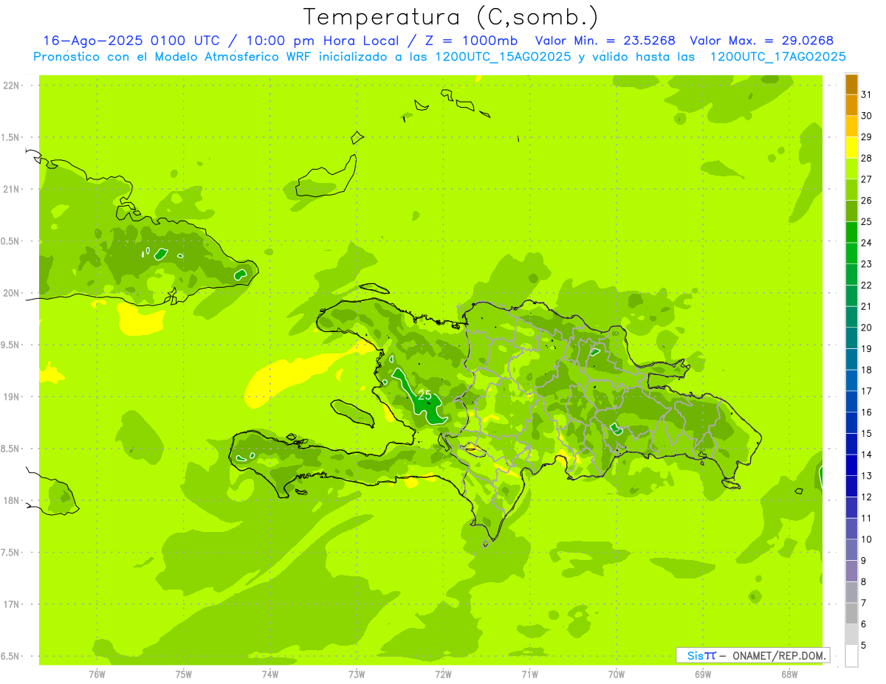Image resolution: width=886 pixels, height=684 pixels.
Task: Click the lime swatch between 27 and 28
Action: (x=851, y=169)
